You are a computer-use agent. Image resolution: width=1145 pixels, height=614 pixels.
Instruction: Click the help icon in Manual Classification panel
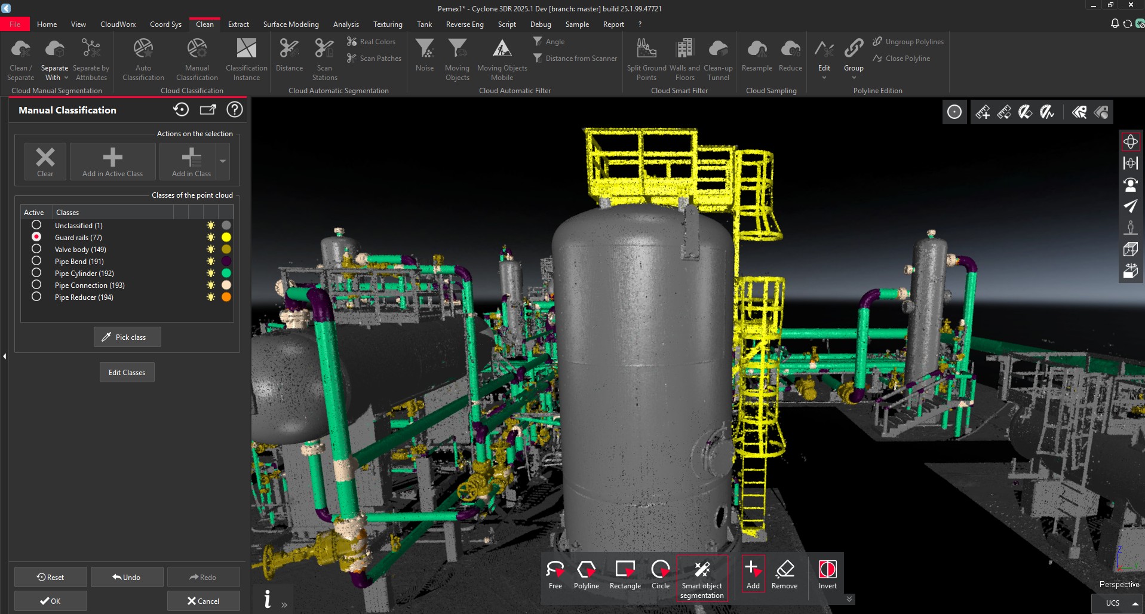(234, 109)
